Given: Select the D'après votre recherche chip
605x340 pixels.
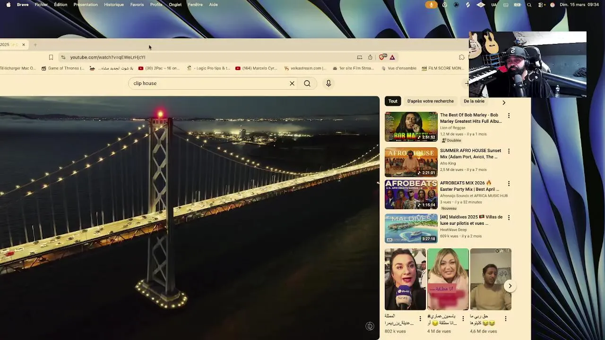Looking at the screenshot, I should 431,101.
